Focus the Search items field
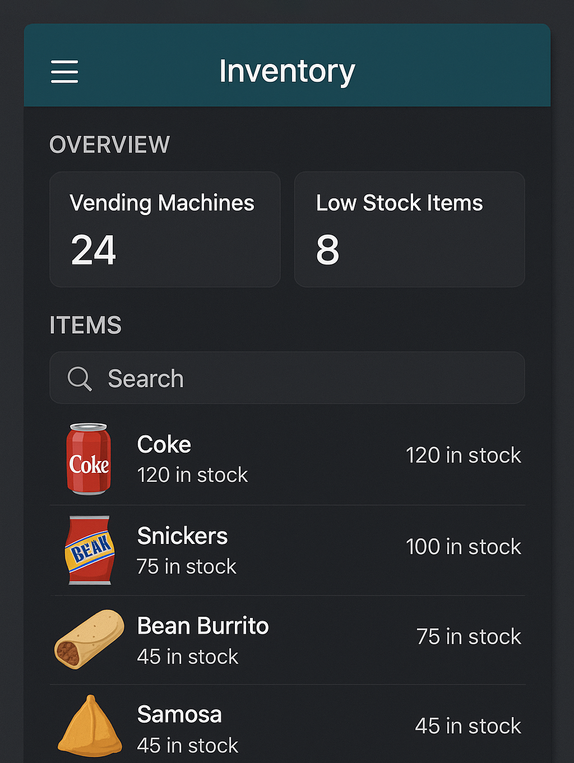The width and height of the screenshot is (574, 763). [303, 378]
